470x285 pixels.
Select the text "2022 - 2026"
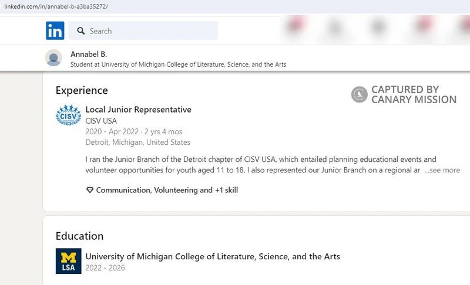105,267
